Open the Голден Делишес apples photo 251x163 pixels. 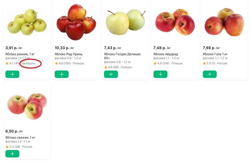(x=126, y=22)
